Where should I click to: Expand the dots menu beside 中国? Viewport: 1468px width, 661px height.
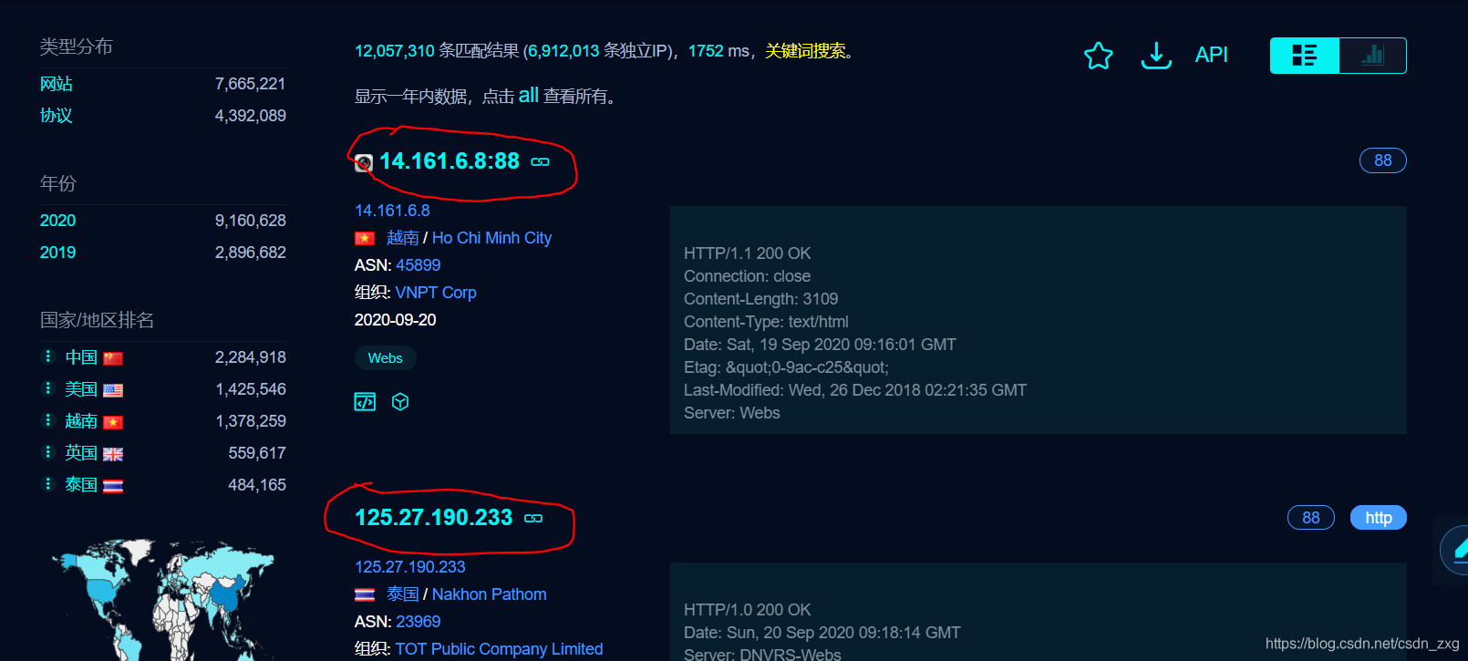pos(48,356)
